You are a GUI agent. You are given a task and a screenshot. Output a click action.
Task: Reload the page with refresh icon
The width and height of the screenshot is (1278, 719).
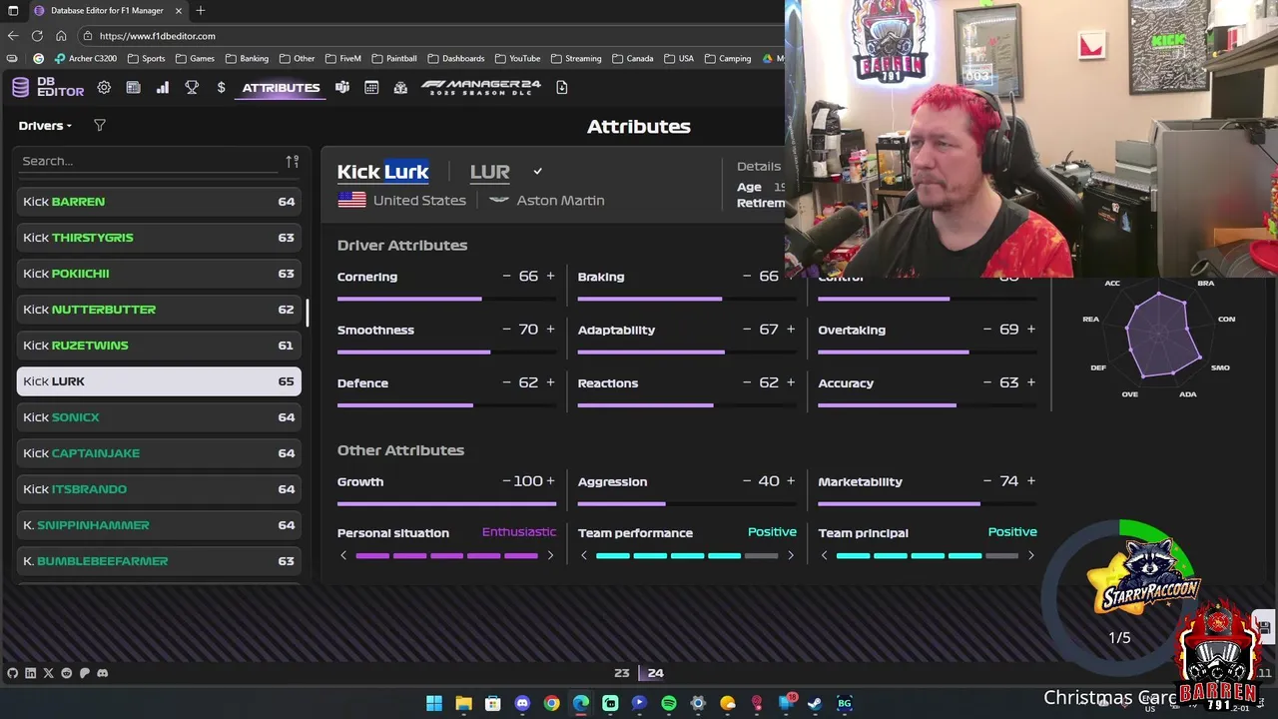coord(37,36)
